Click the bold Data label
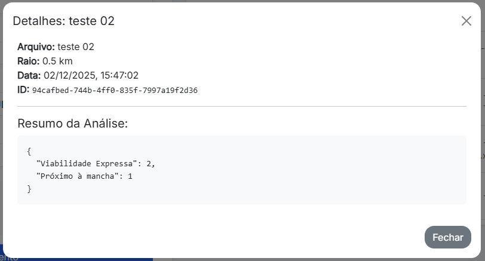 (29, 75)
